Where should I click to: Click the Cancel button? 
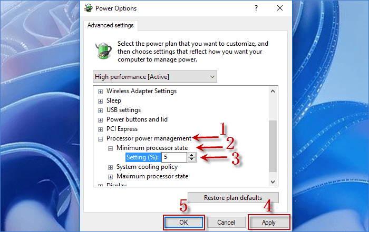click(x=226, y=223)
